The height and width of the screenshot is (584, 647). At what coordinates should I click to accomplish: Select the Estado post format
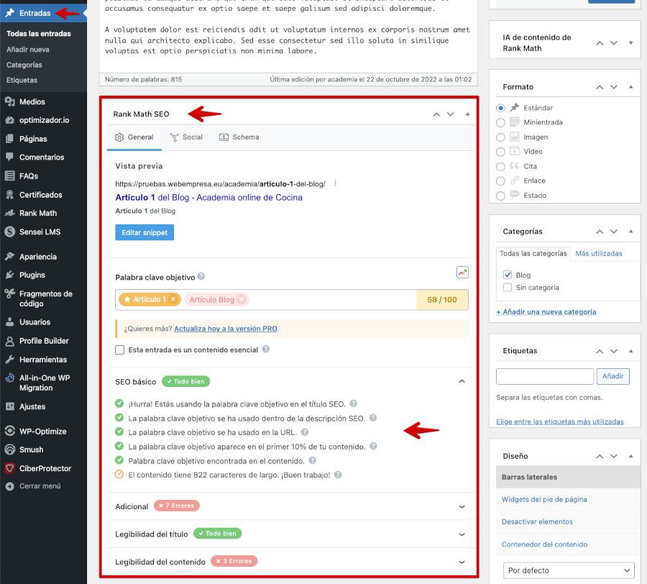click(x=500, y=196)
